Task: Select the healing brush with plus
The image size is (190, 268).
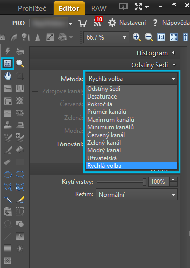Action: tap(20, 138)
